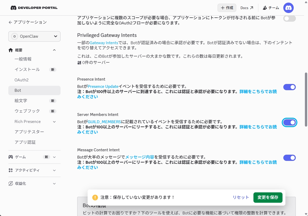Viewport: 308px width, 216px height.
Task: Collapse the 概要 sidebar section
Action: 54,50
